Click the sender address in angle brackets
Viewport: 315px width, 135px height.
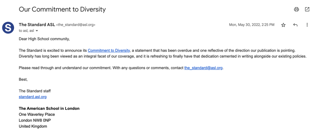coord(76,25)
